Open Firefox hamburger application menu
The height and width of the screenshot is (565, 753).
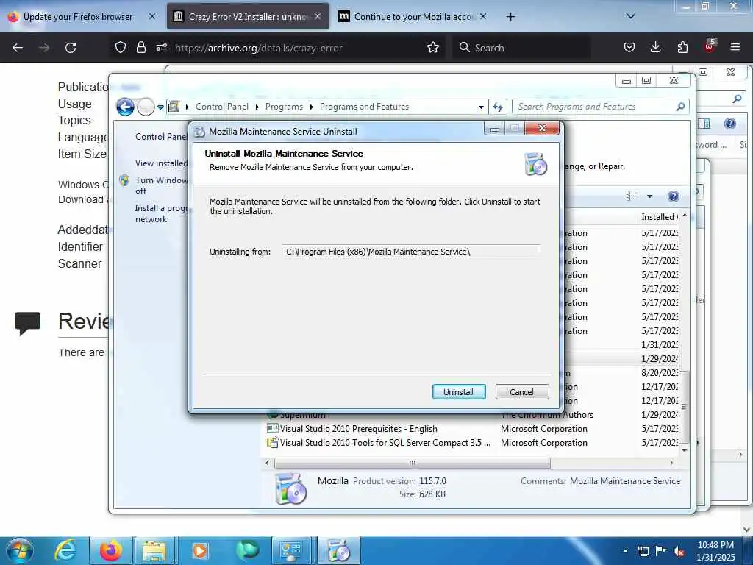tap(735, 47)
